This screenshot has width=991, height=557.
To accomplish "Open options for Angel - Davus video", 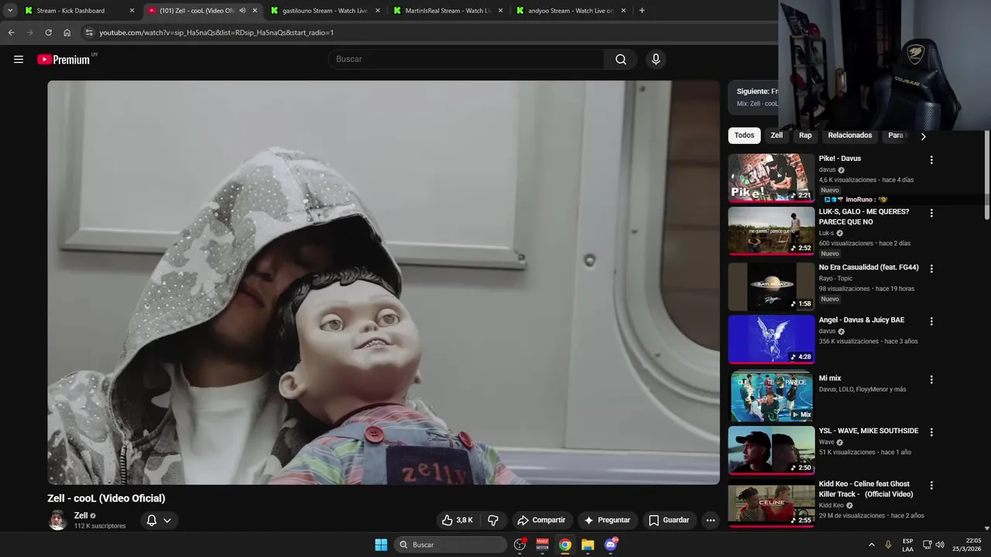I will pos(931,321).
